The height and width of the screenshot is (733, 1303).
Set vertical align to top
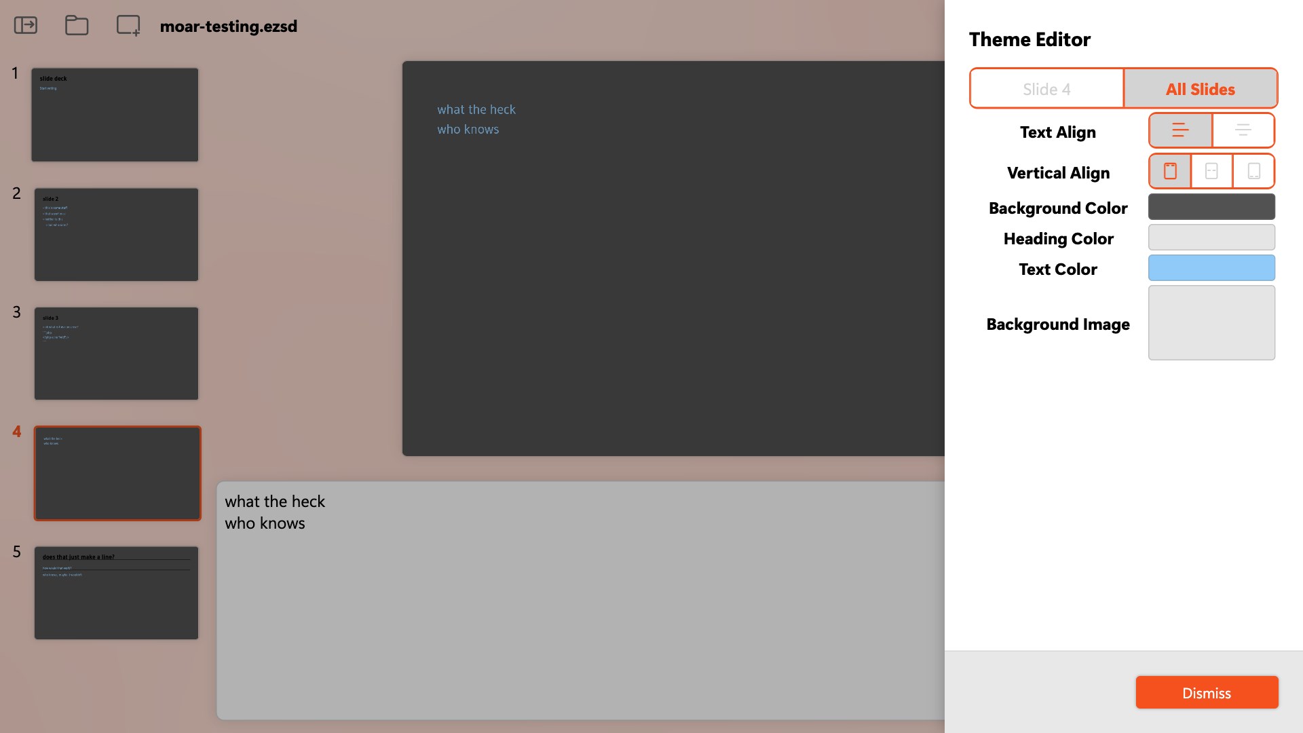click(x=1170, y=171)
